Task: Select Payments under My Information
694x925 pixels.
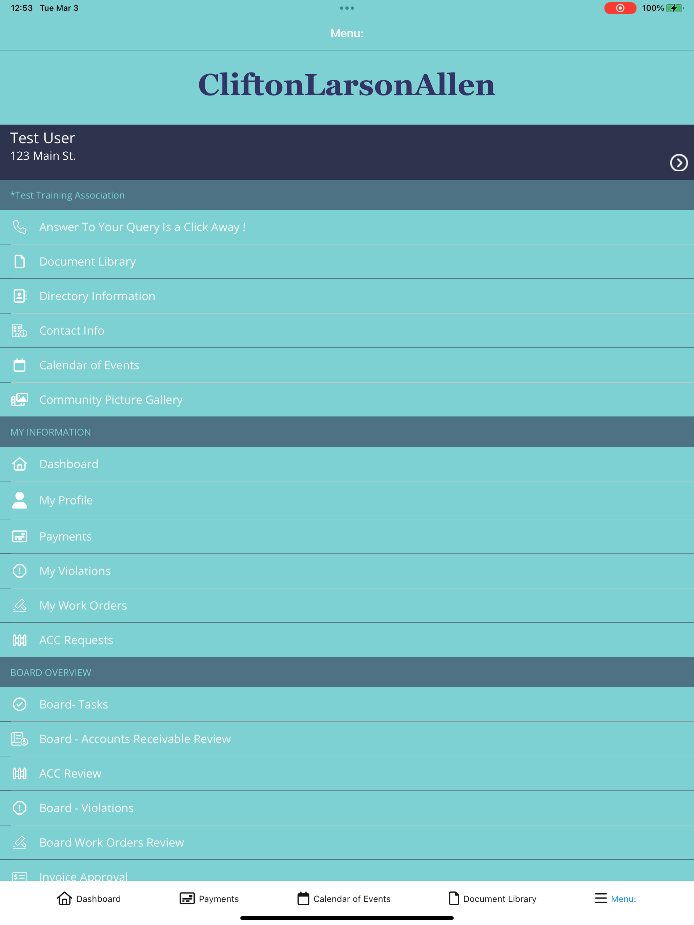Action: point(347,536)
